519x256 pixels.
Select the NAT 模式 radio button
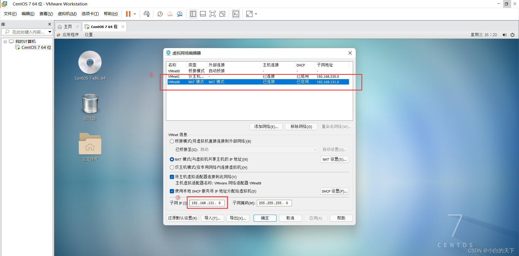(172, 159)
